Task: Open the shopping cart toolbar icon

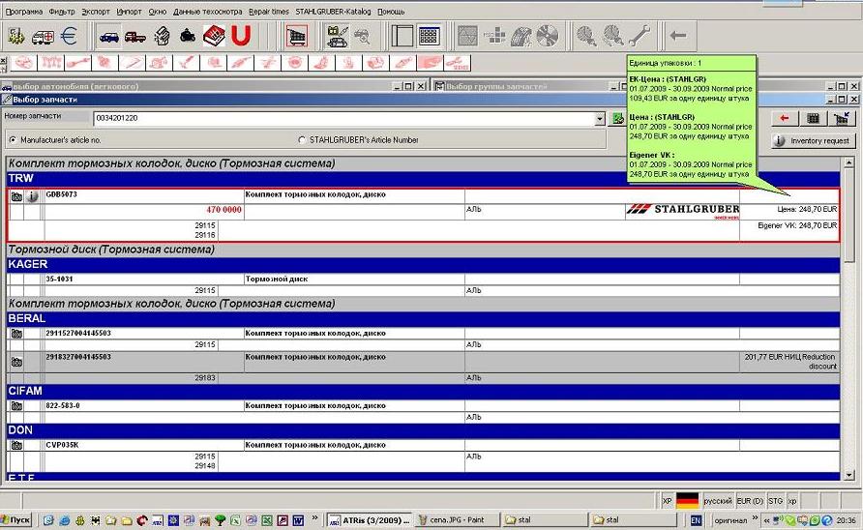Action: click(x=297, y=37)
